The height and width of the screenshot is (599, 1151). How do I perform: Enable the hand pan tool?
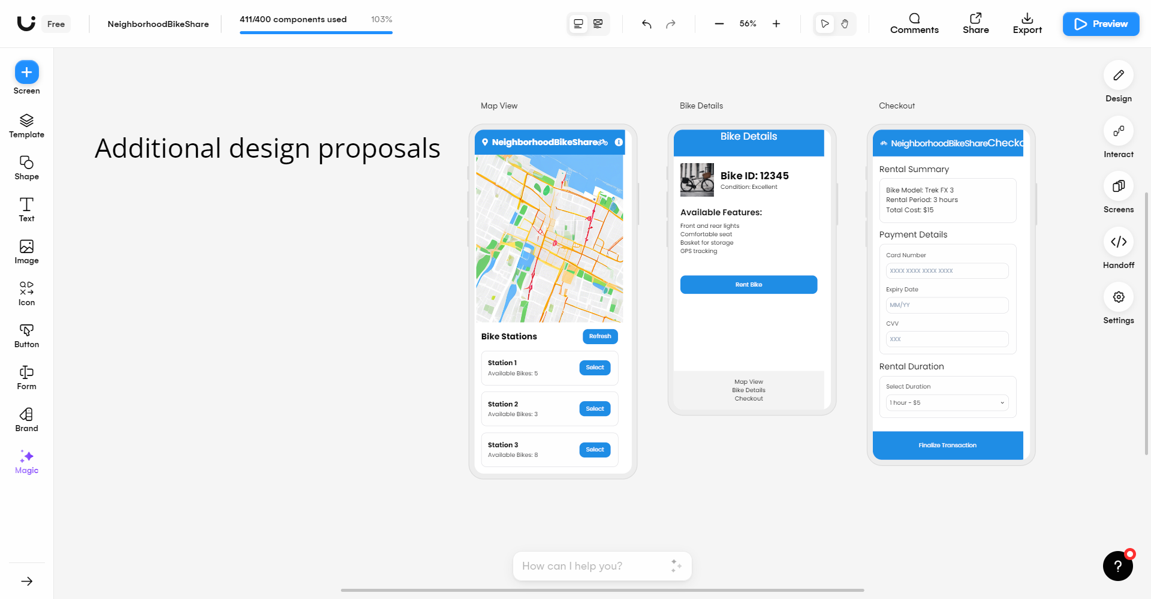tap(845, 23)
